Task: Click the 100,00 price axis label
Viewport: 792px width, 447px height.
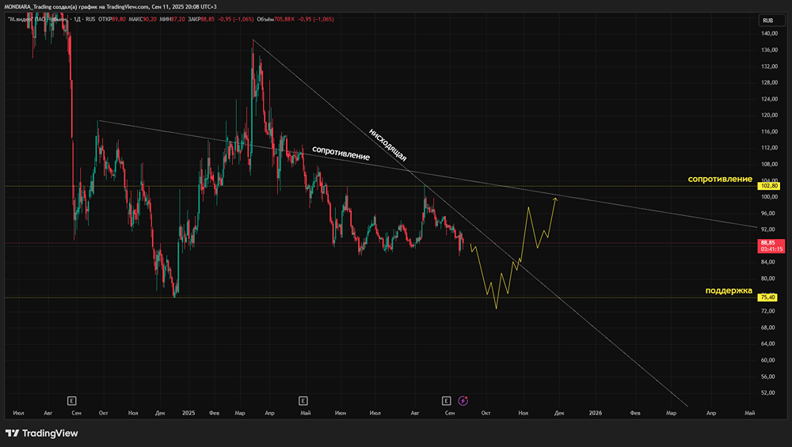Action: pyautogui.click(x=769, y=197)
